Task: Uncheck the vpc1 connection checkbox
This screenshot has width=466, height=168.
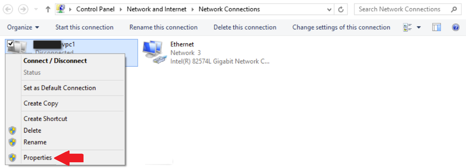Action: 10,43
